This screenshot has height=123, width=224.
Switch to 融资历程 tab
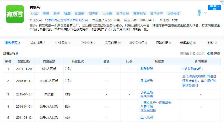click(13, 43)
